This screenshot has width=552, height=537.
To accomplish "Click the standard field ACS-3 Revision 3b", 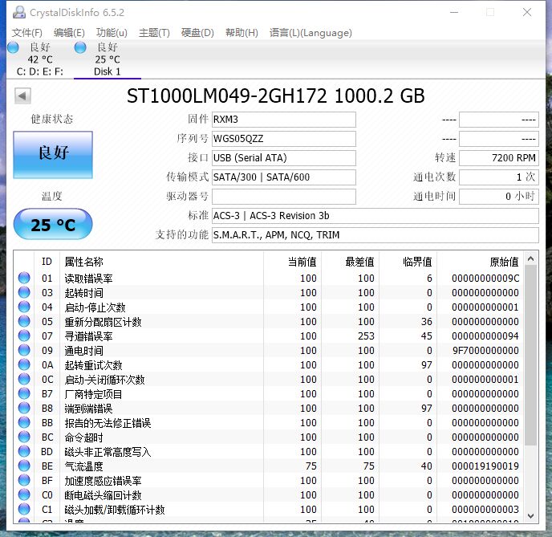I will pyautogui.click(x=375, y=215).
